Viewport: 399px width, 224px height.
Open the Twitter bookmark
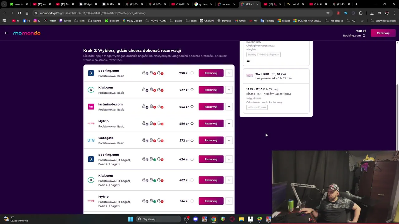click(x=50, y=21)
